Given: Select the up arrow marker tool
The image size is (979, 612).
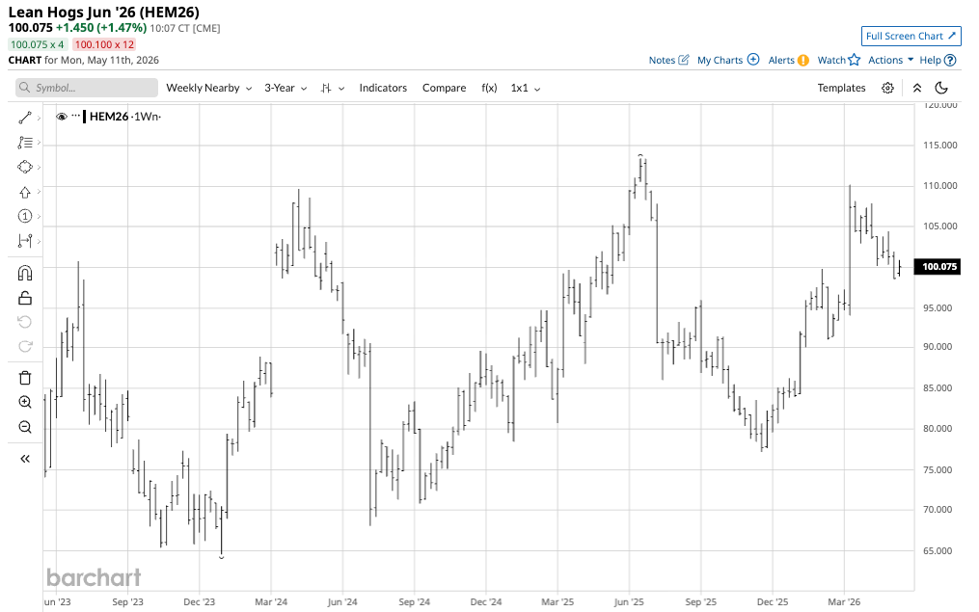Looking at the screenshot, I should click(25, 192).
